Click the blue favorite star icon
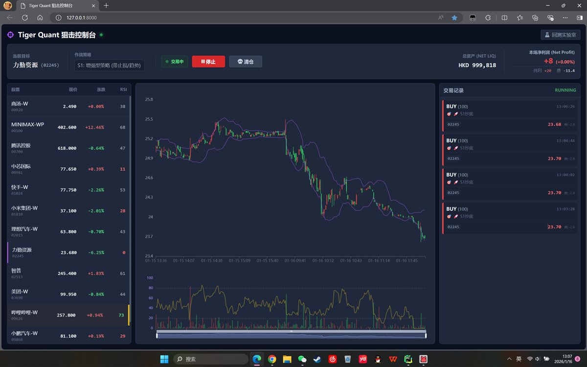Image resolution: width=587 pixels, height=367 pixels. click(454, 18)
